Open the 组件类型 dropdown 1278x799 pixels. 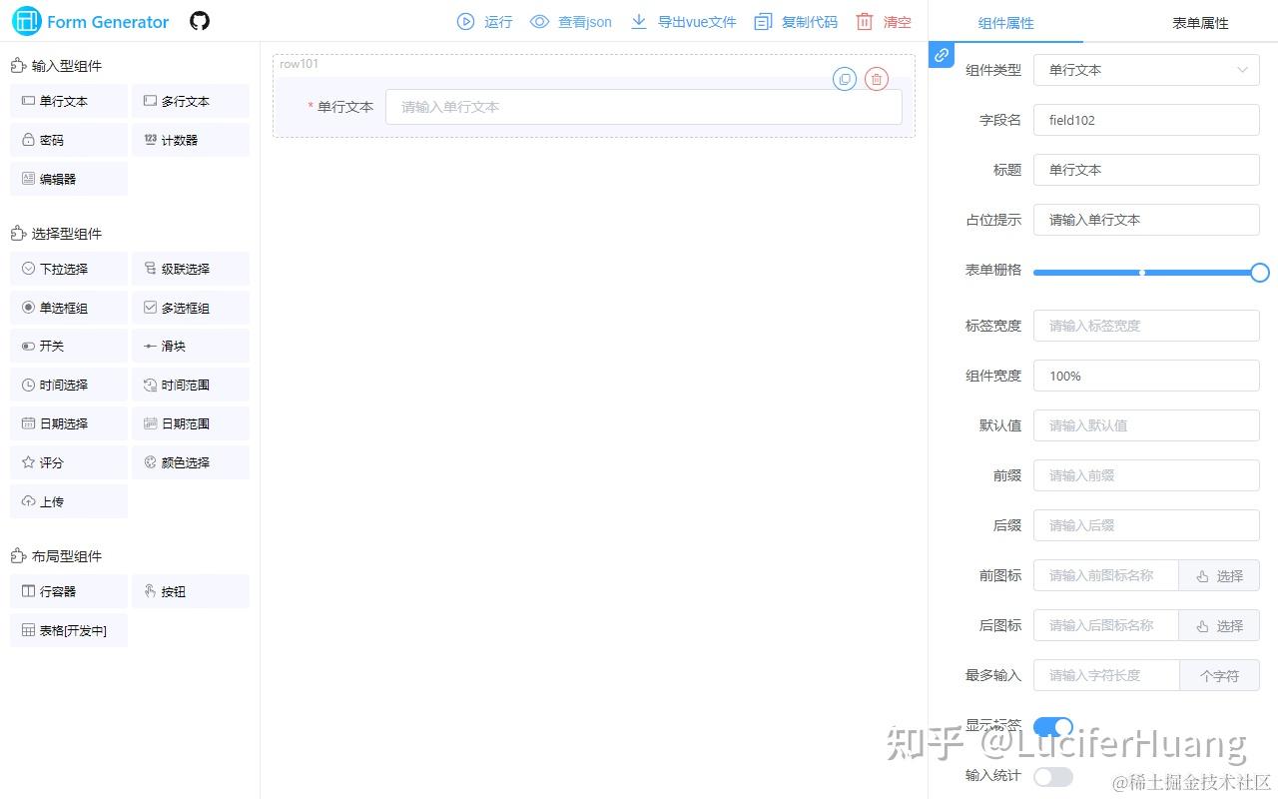tap(1145, 70)
